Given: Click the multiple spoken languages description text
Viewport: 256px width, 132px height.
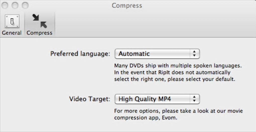Looking at the screenshot, I should click(x=178, y=66).
